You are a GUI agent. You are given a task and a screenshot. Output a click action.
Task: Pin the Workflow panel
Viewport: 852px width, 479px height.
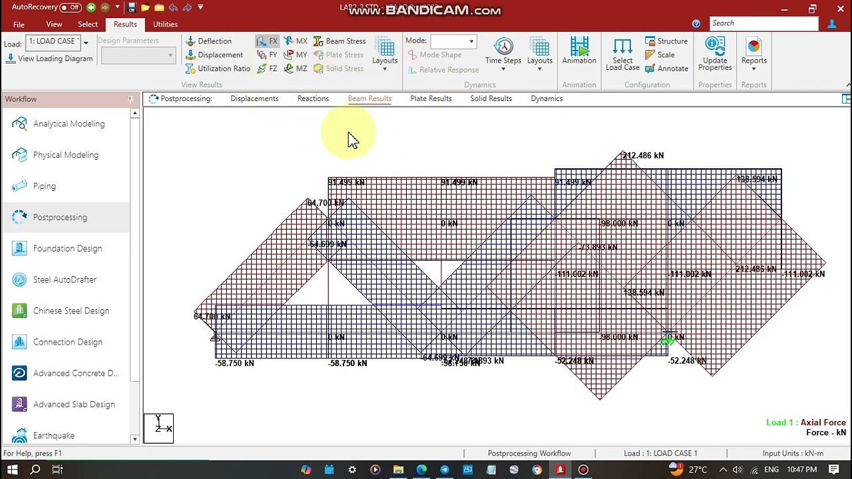point(130,99)
